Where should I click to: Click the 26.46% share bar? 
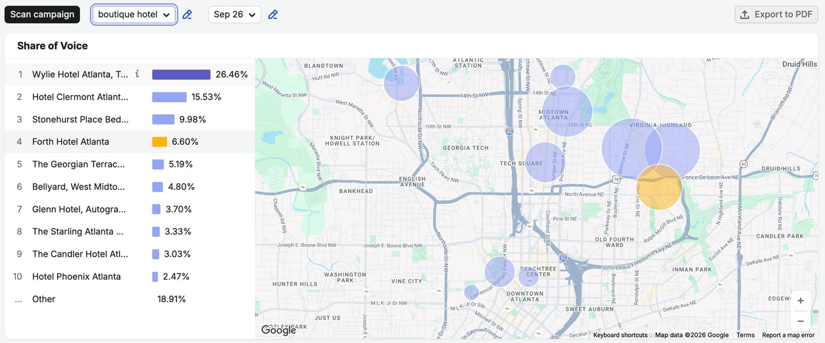(x=182, y=74)
